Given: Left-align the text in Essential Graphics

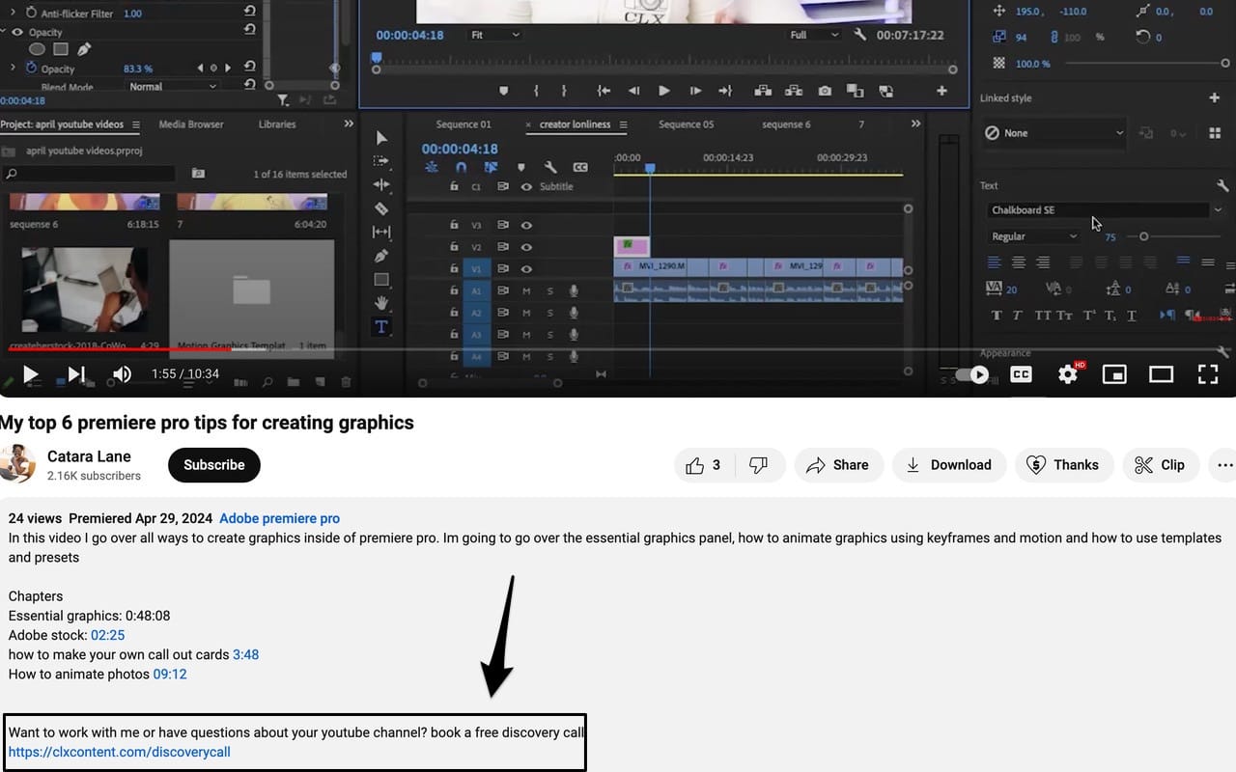Looking at the screenshot, I should [x=995, y=262].
